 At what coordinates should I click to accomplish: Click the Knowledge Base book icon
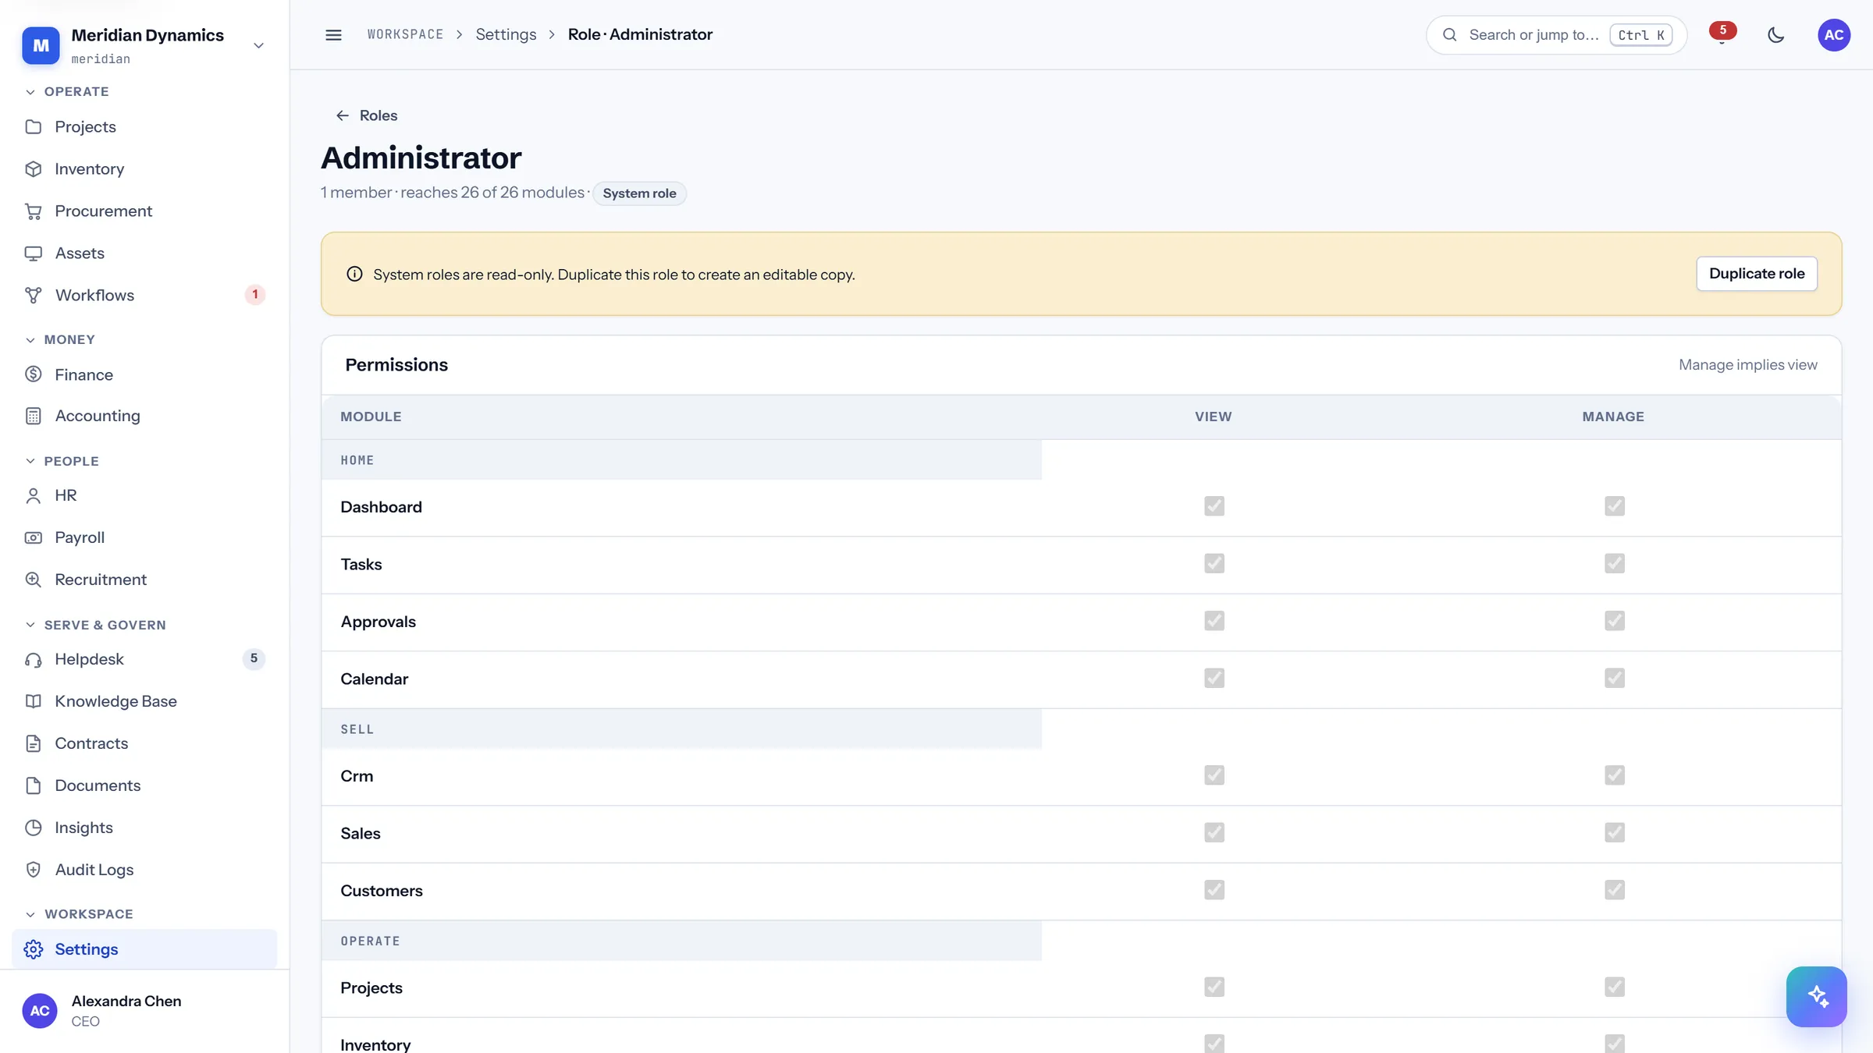(34, 701)
